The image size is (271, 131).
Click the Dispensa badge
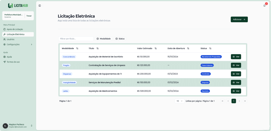pos(67,74)
